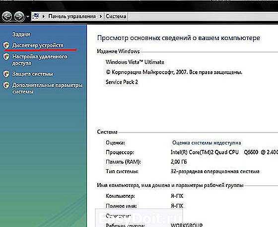Click the Back navigation arrow button

pos(7,17)
